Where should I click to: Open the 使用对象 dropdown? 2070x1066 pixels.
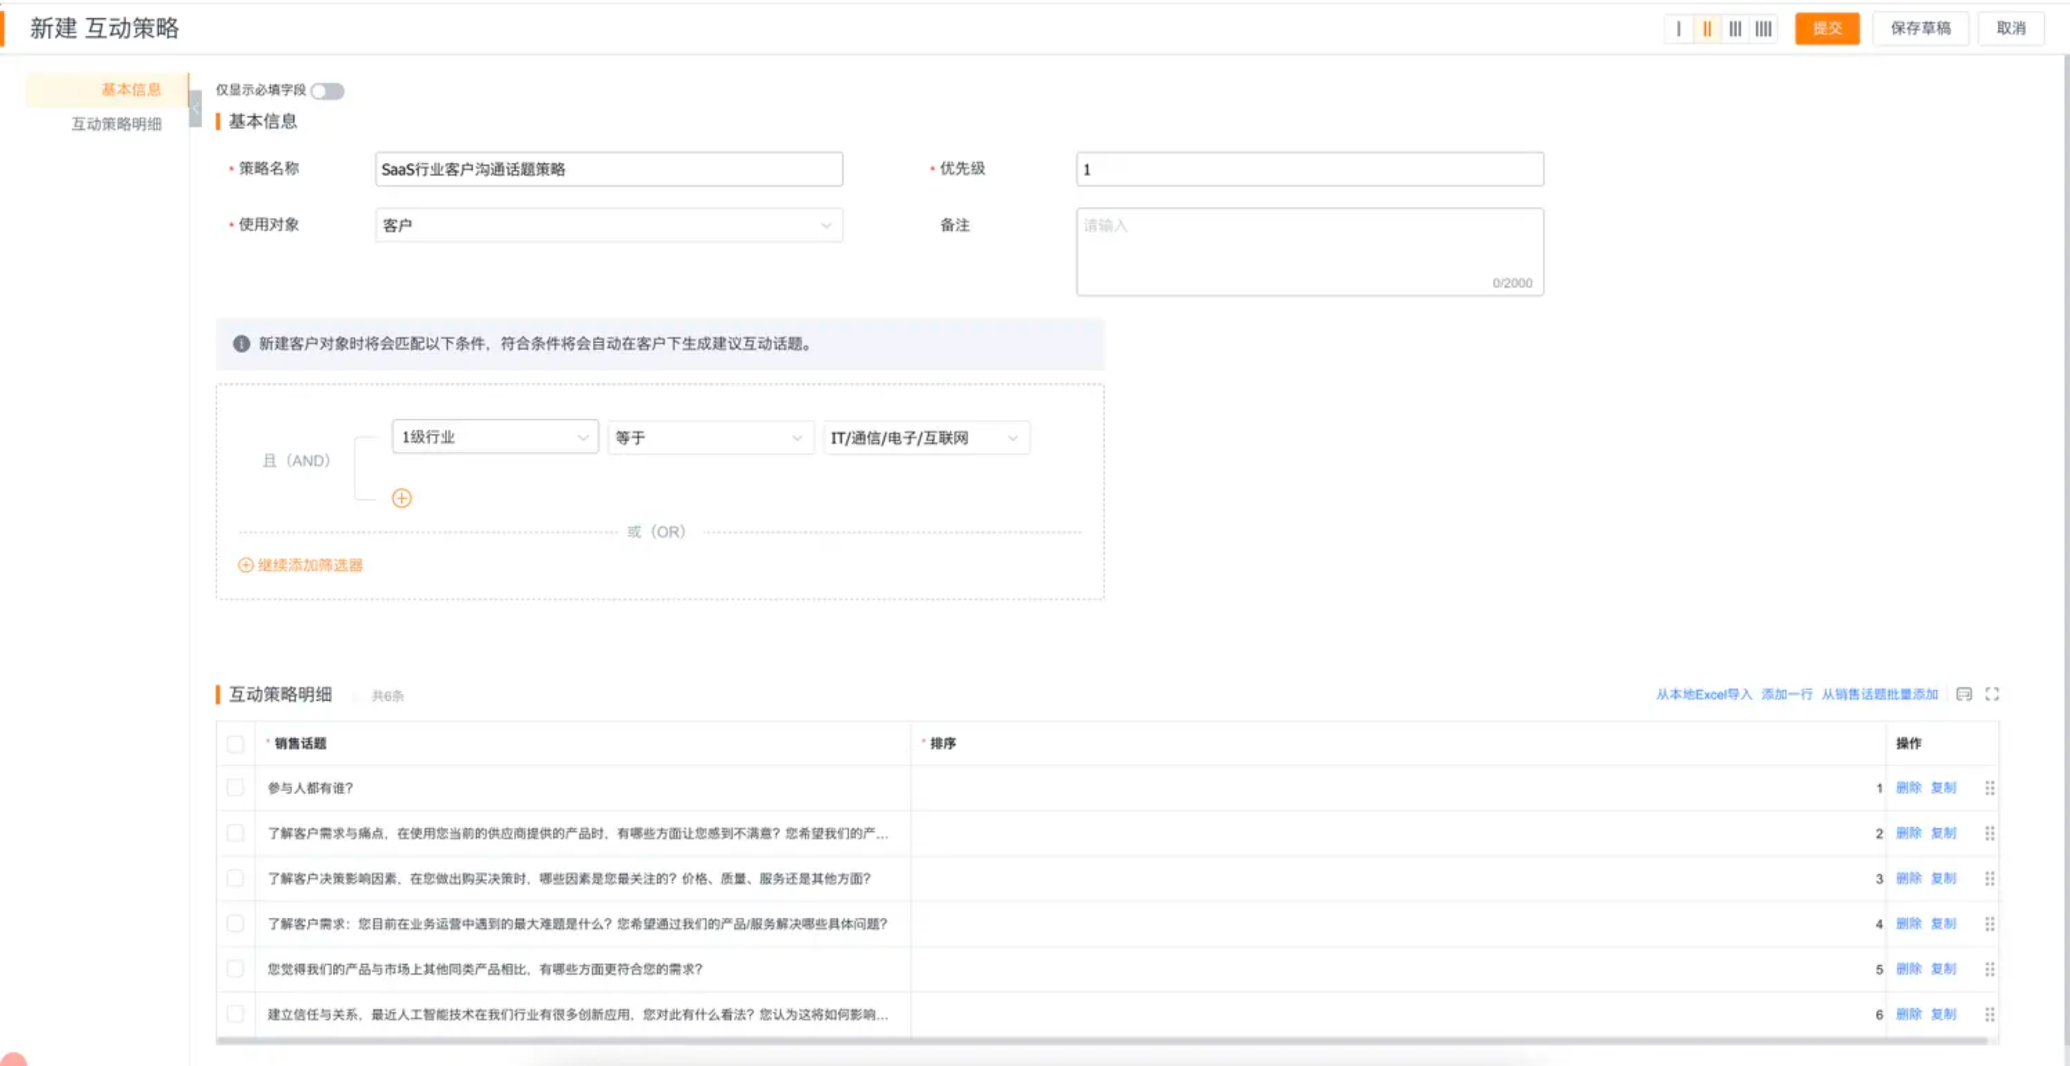[608, 226]
